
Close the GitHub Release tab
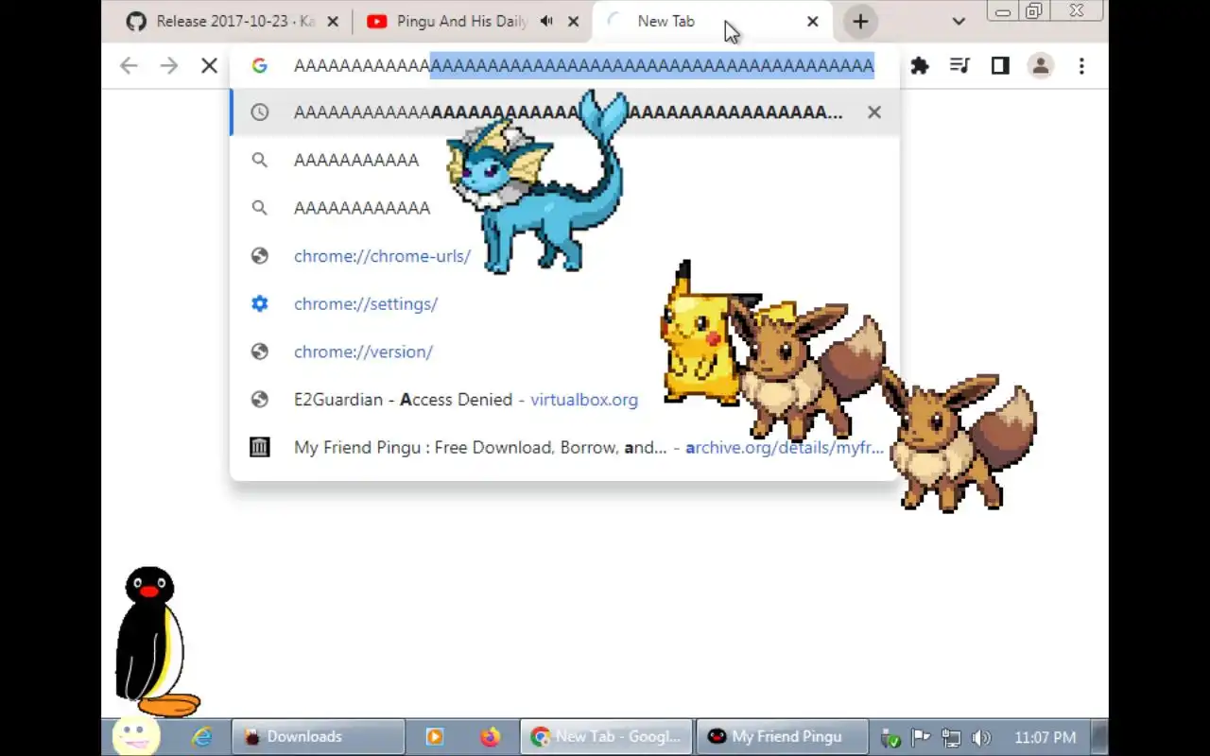334,22
